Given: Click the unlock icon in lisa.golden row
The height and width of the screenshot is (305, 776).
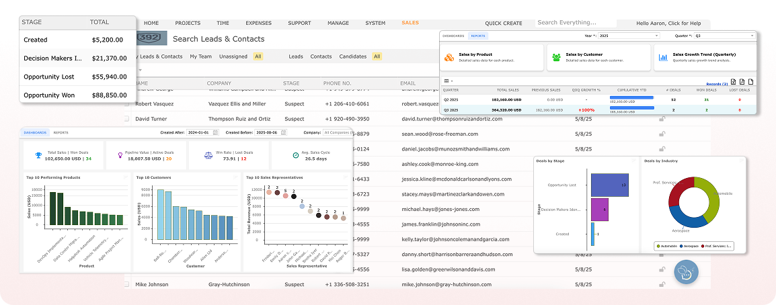Looking at the screenshot, I should point(662,269).
